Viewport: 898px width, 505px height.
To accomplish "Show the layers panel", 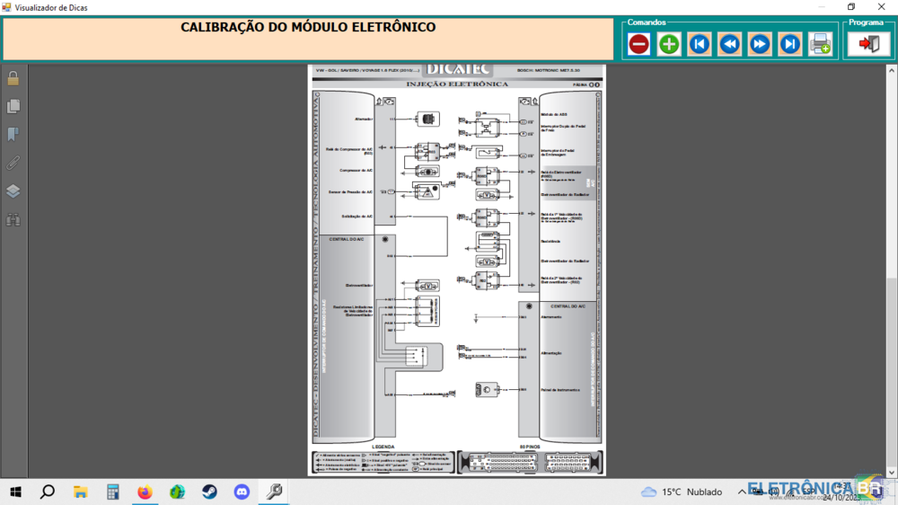I will click(x=13, y=191).
